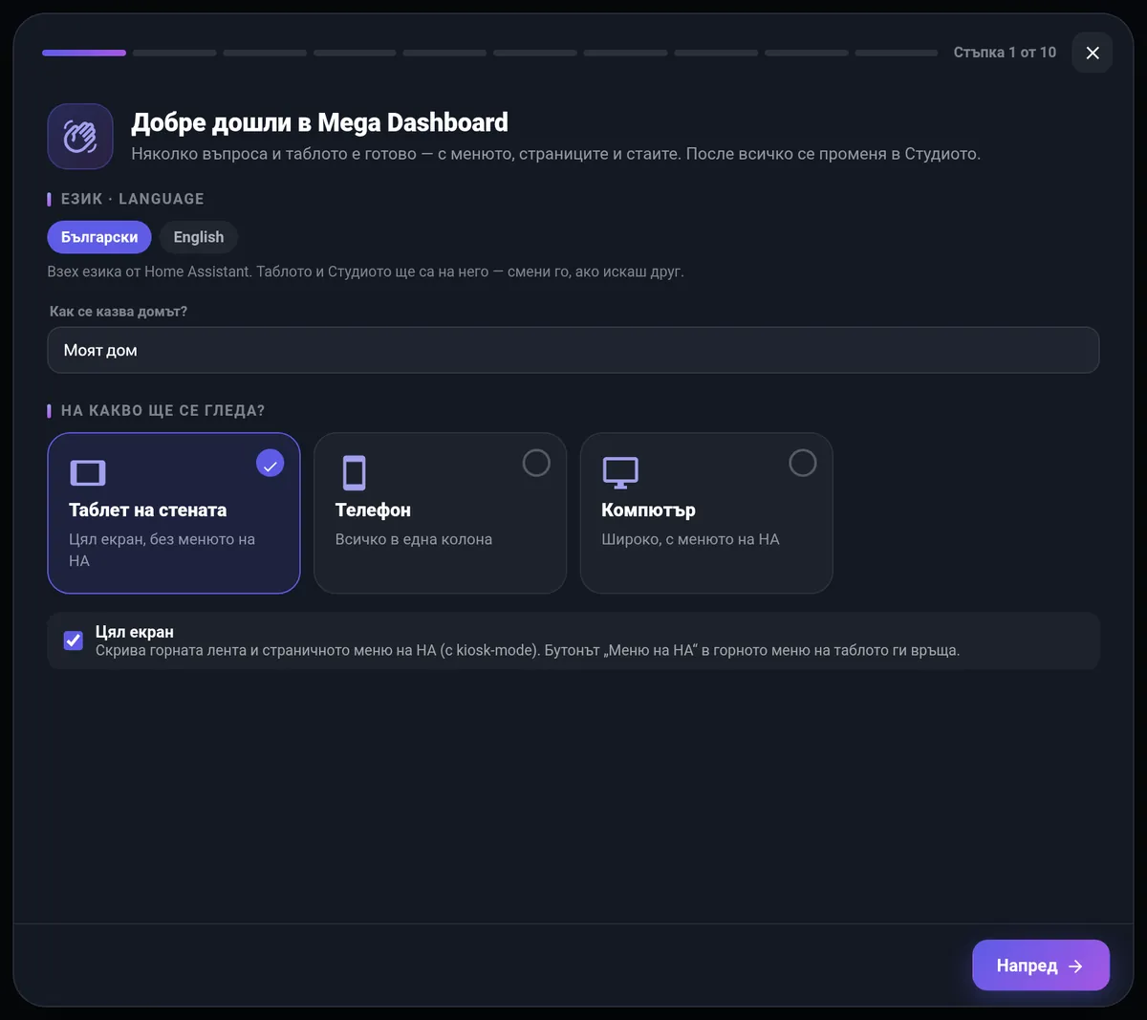Click the subtitle starting "Няколко въпроса и таблото"
Image resolution: width=1147 pixels, height=1020 pixels.
pos(556,154)
